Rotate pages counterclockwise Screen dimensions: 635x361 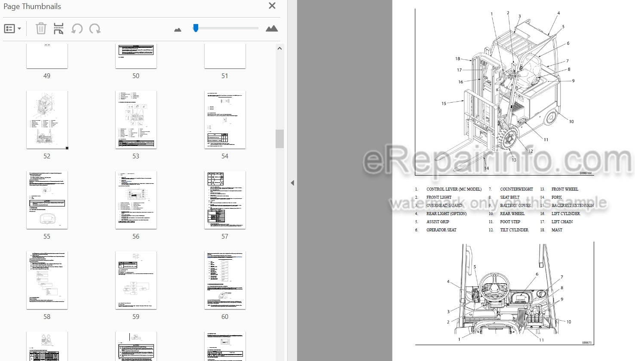click(77, 29)
